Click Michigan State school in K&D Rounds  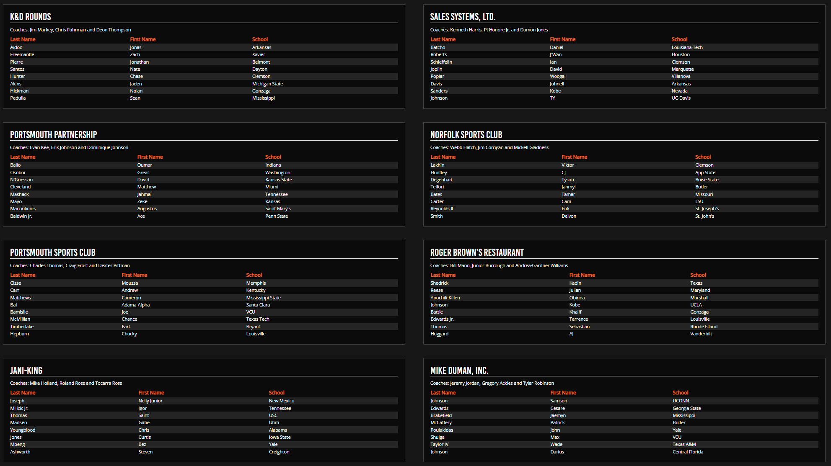pos(267,84)
